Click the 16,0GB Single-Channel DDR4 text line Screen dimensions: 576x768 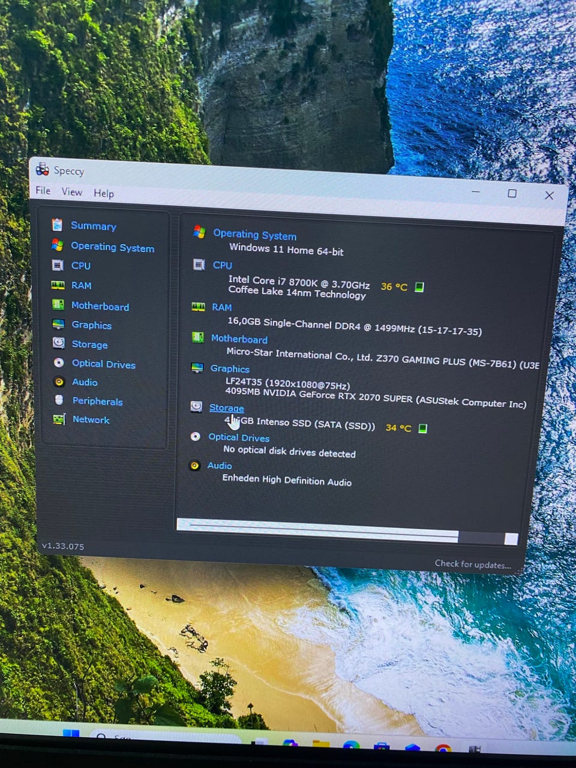[x=354, y=327]
